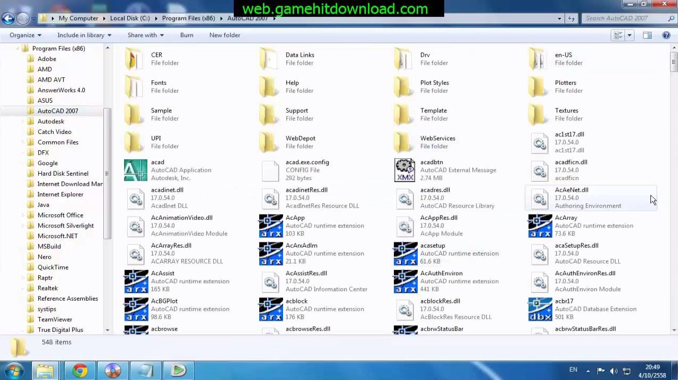Select the Data Links folder name
678x380 pixels.
pyautogui.click(x=300, y=55)
